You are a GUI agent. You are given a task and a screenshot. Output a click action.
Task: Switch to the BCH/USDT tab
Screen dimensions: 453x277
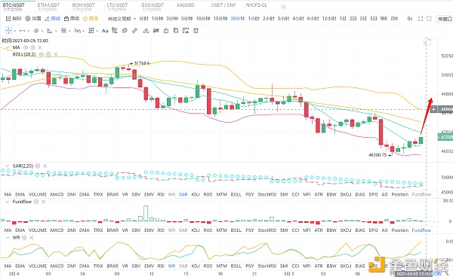pos(84,7)
